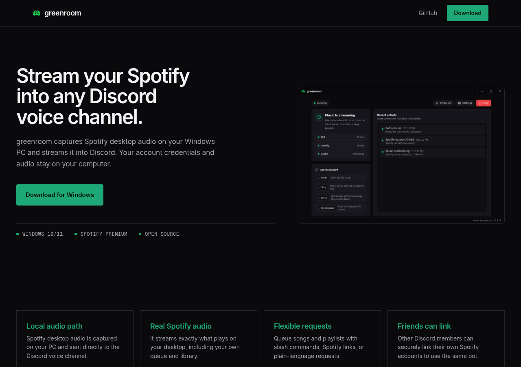Click the SPOTIFY PREMIUM requirement label
The height and width of the screenshot is (367, 521).
click(101, 234)
